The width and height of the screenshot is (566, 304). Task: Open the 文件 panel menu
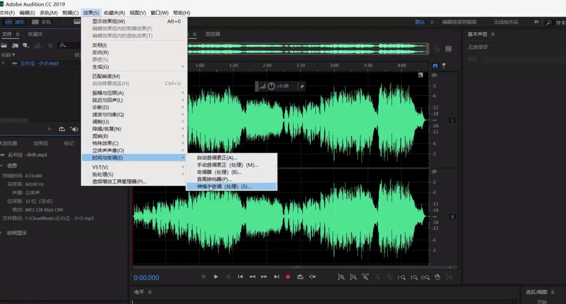pos(18,34)
